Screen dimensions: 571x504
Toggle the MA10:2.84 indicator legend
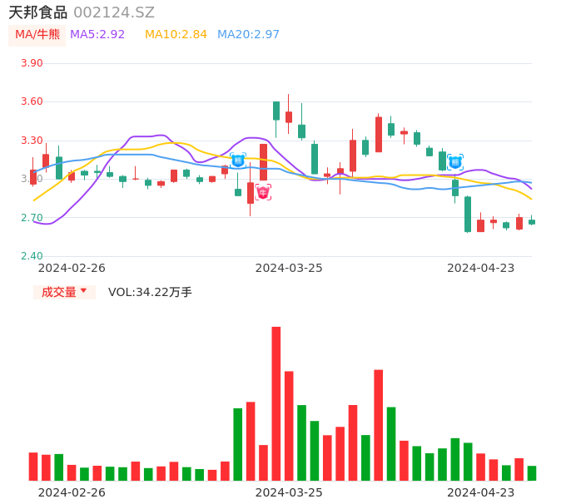point(176,34)
